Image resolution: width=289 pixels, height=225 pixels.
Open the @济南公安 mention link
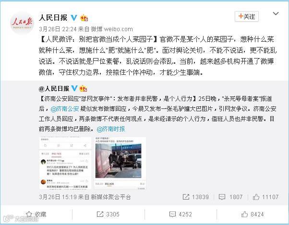(65, 109)
